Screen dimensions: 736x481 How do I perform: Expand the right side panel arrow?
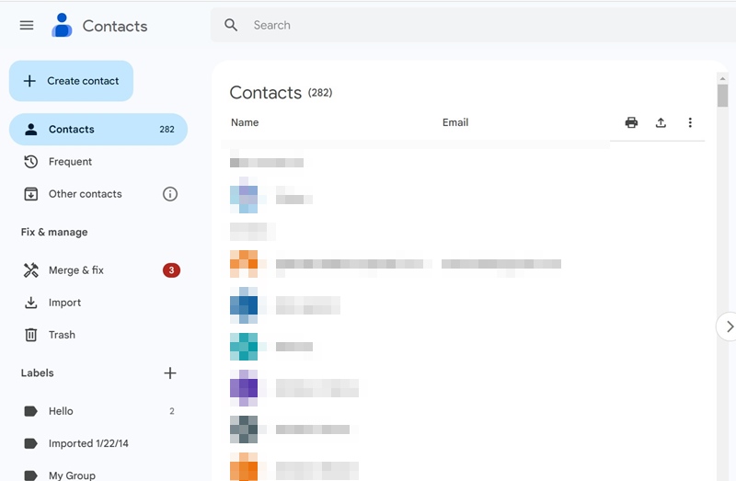point(729,326)
